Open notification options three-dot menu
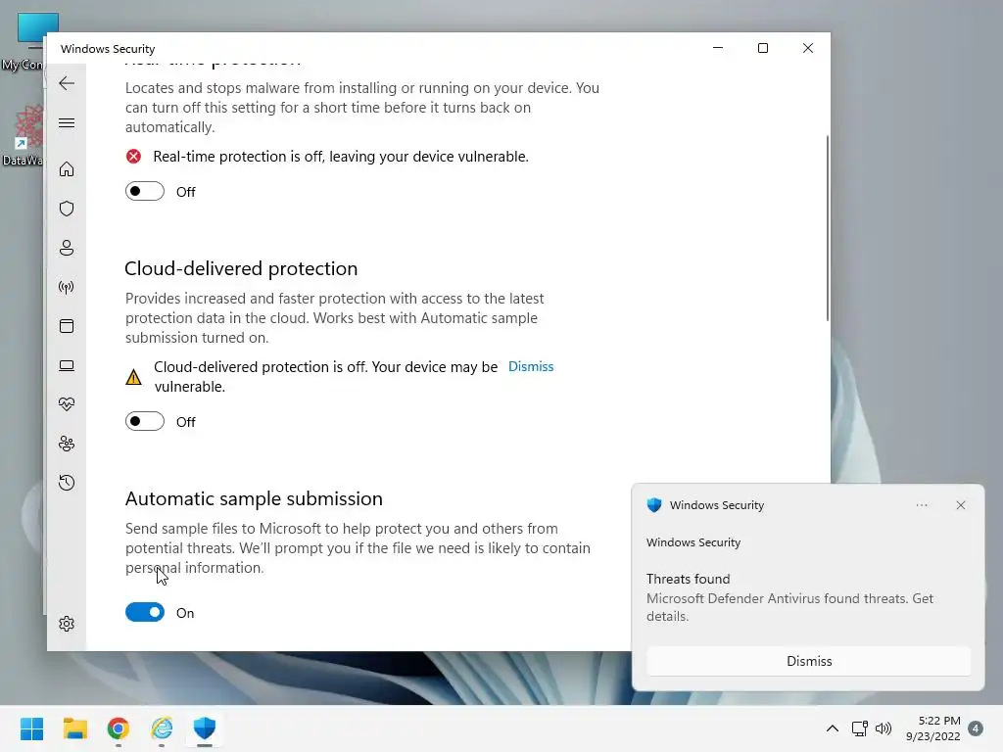 coord(922,505)
